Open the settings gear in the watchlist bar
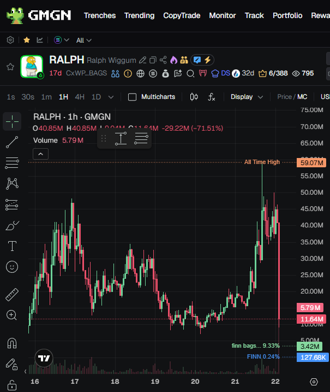This screenshot has height=392, width=330. 10,40
